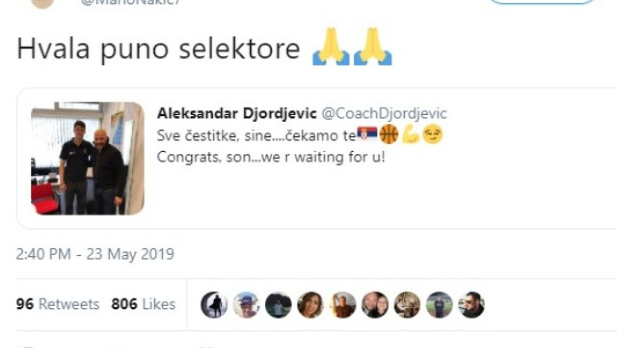The image size is (617, 348).
Task: Click the Serbian flag emoji
Action: [x=367, y=134]
